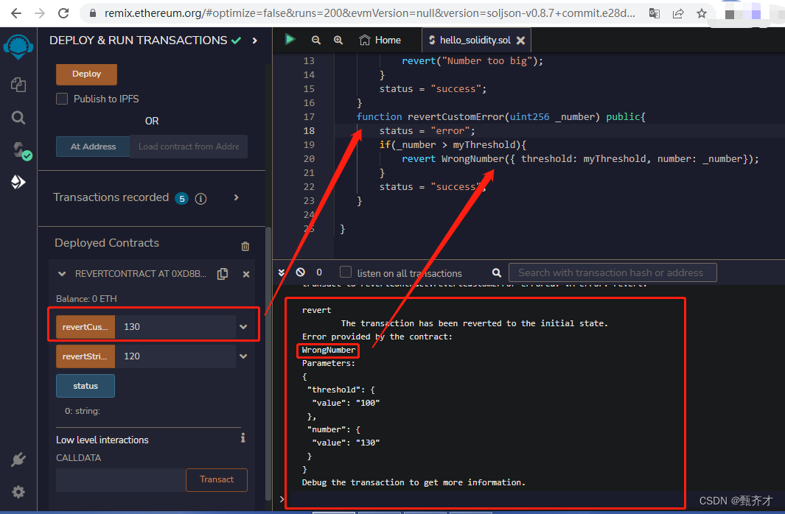This screenshot has width=785, height=514.
Task: Open the file Search sidebar icon
Action: (x=18, y=118)
